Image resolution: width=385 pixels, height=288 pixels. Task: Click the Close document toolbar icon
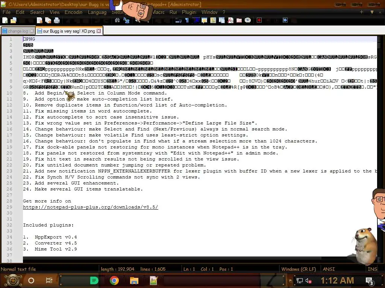point(39,20)
